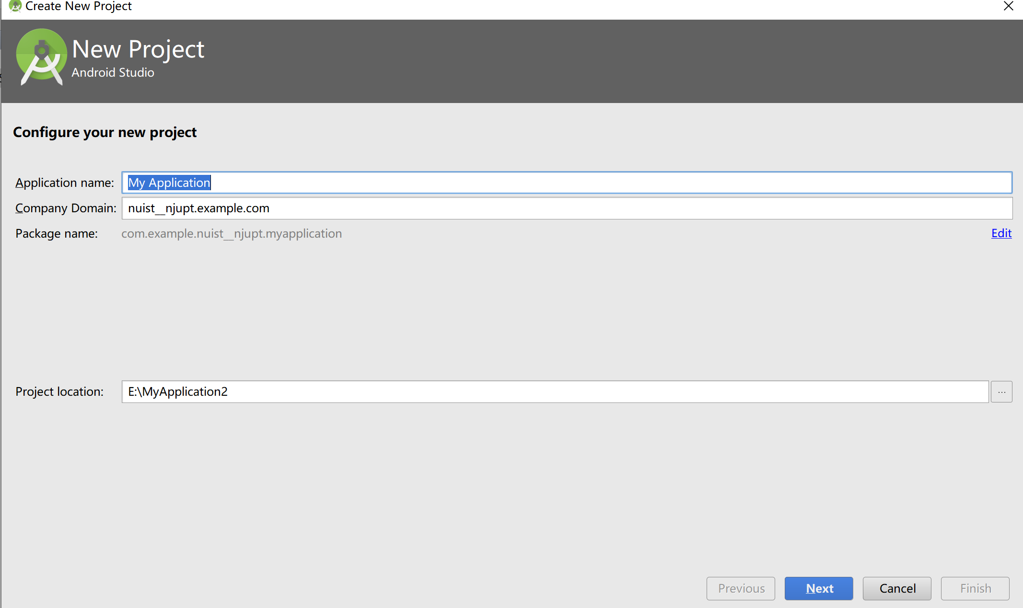The height and width of the screenshot is (608, 1023).
Task: Click the Next button
Action: point(819,588)
